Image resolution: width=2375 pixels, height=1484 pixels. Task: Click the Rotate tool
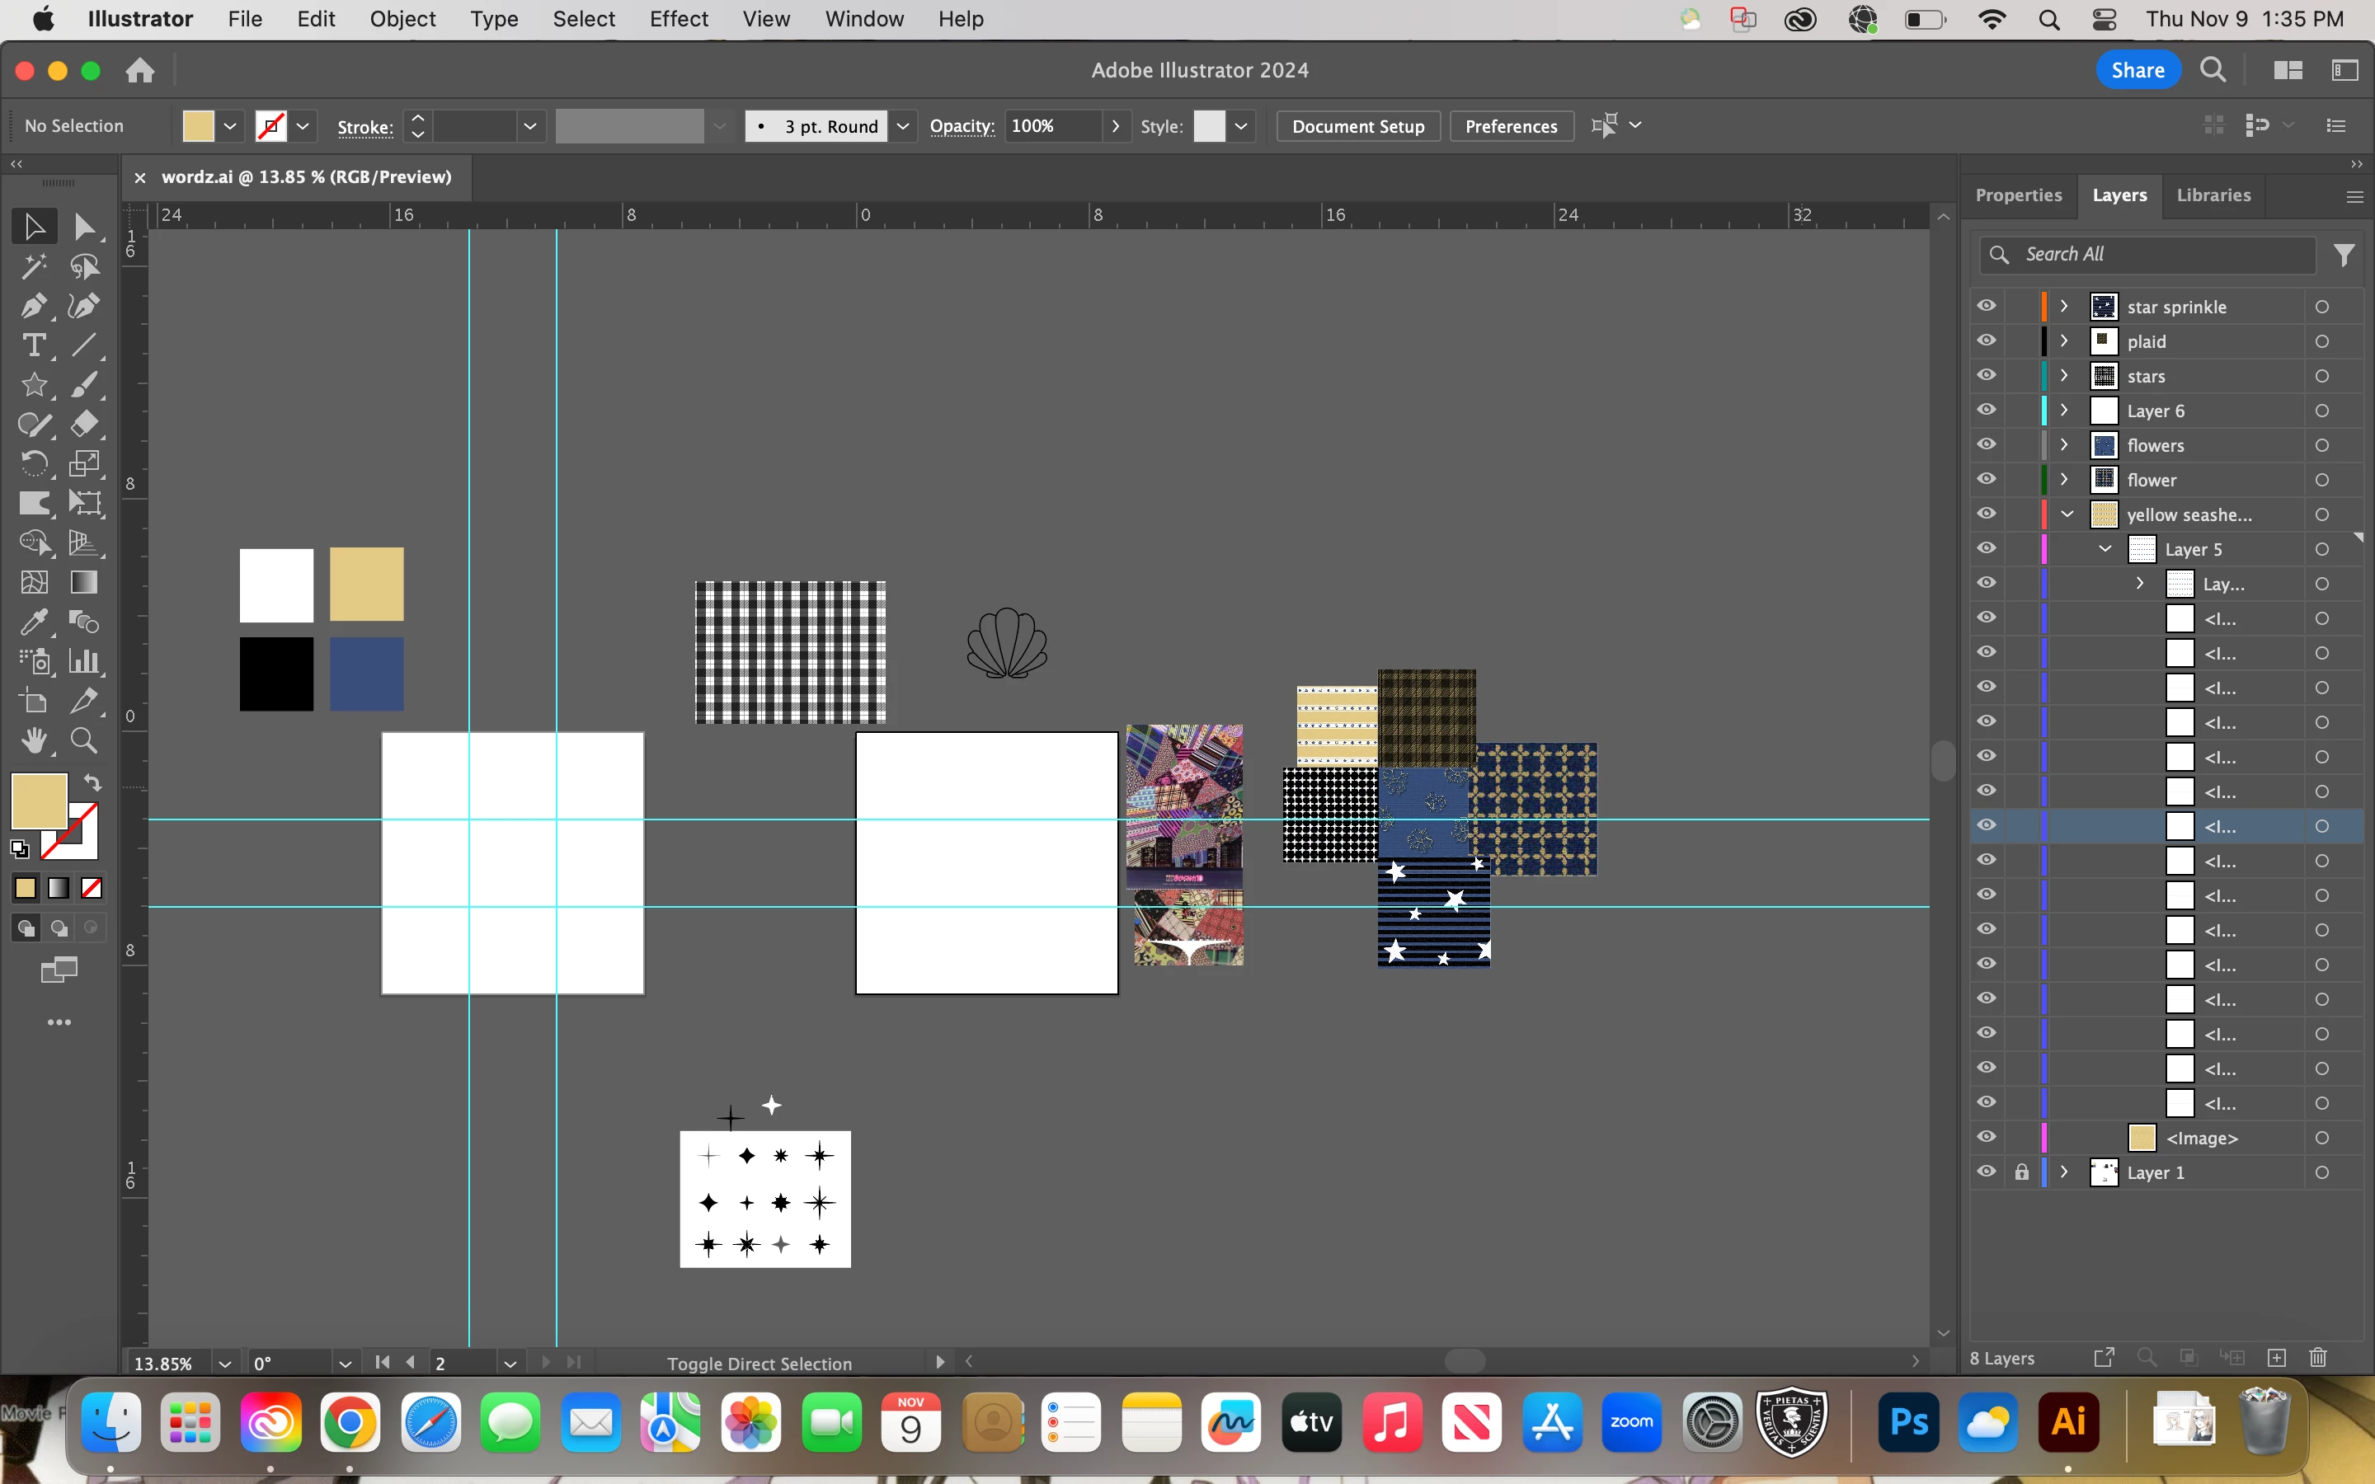pos(32,463)
